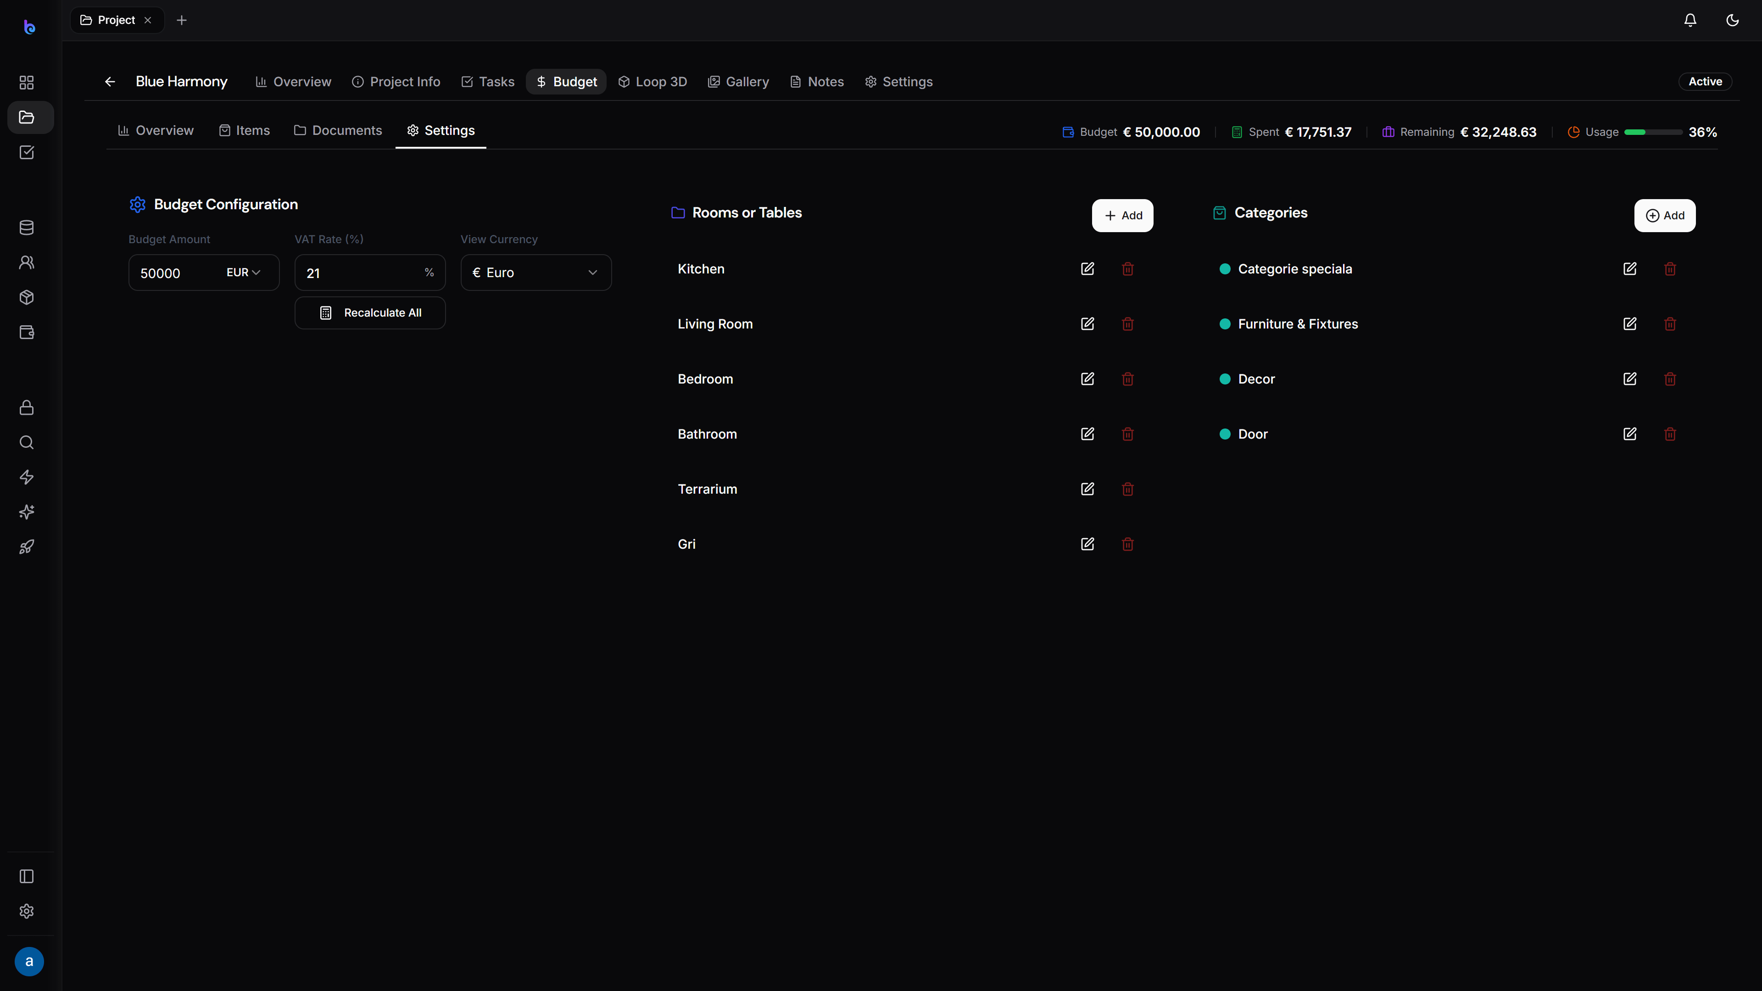
Task: Open the notifications bell
Action: [1690, 21]
